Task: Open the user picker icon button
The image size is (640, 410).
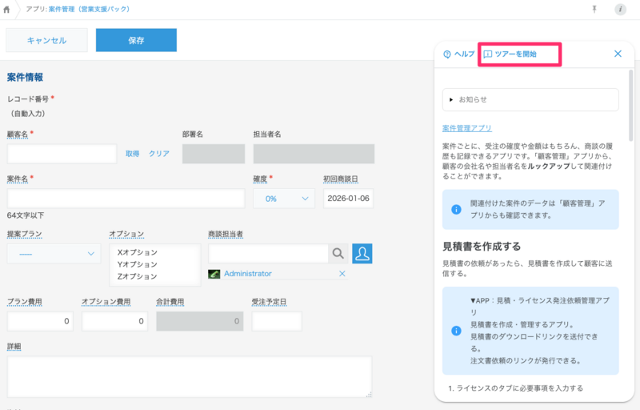Action: [x=362, y=254]
